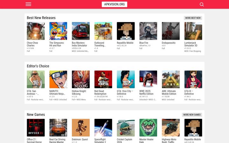Open the Office 21 Survival Horror icon
229x143 pixels.
click(36, 128)
